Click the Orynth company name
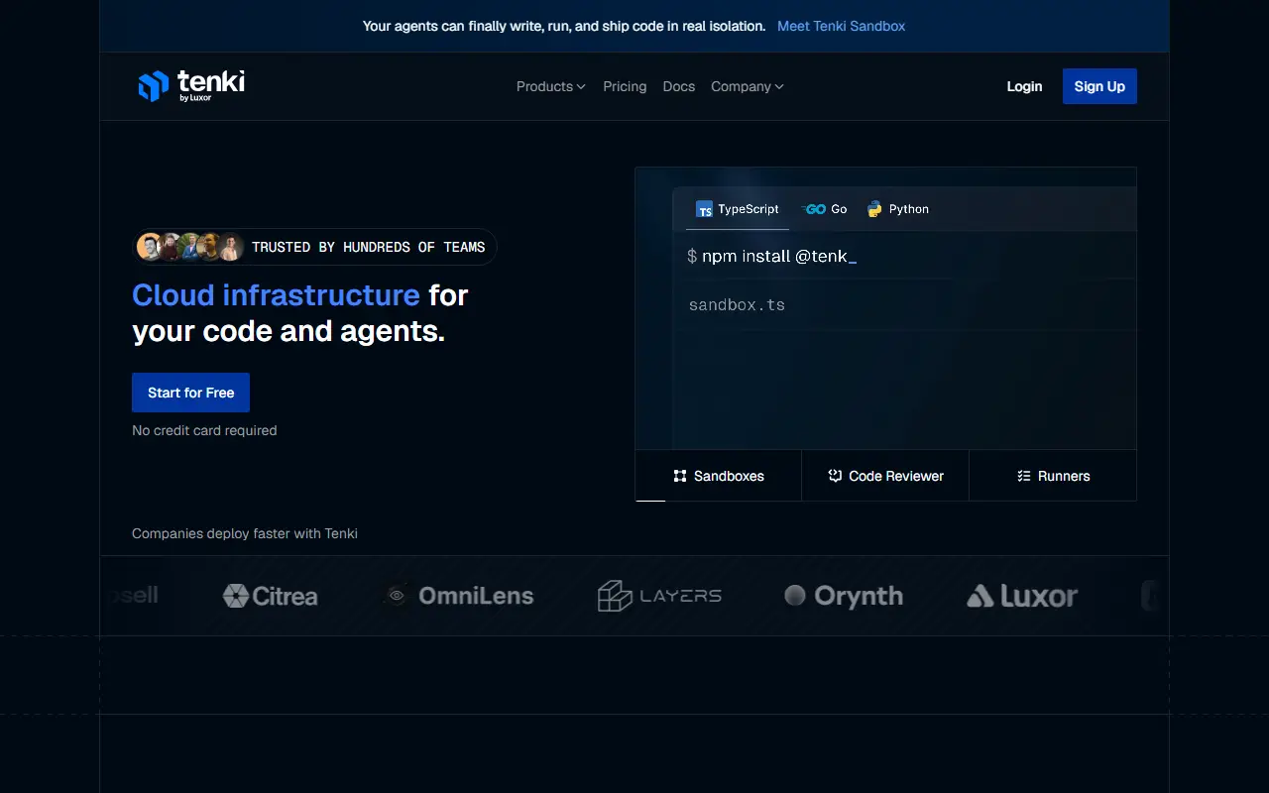Screen dimensions: 1269x793 click(x=859, y=596)
